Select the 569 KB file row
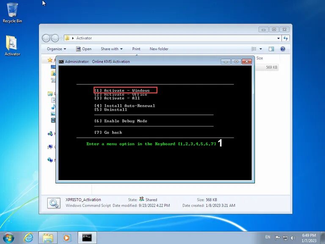 tap(267, 67)
